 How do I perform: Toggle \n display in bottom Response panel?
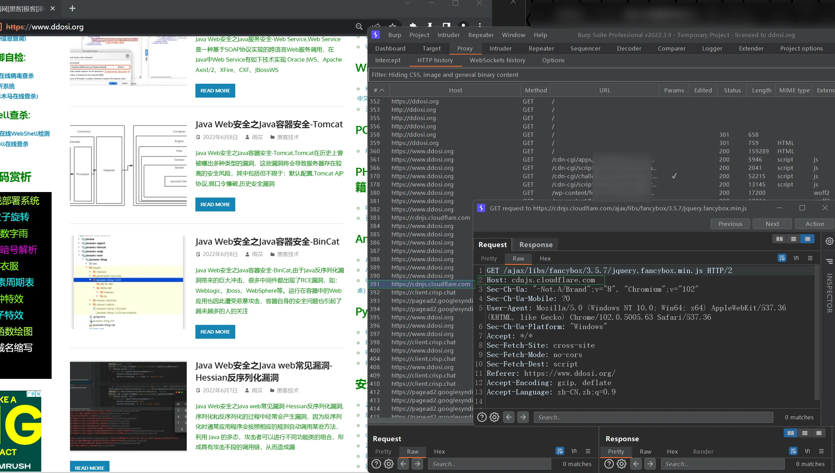[807, 451]
